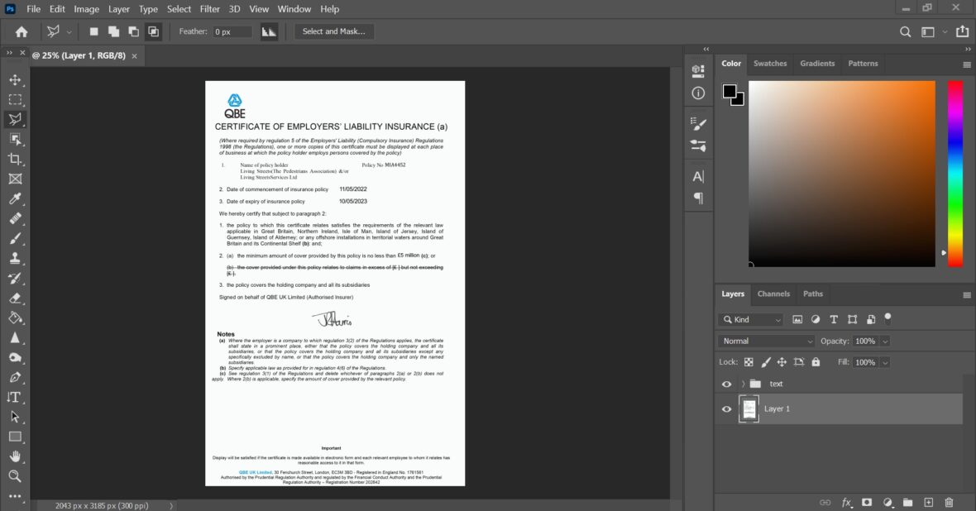Select the Crop tool

[14, 159]
